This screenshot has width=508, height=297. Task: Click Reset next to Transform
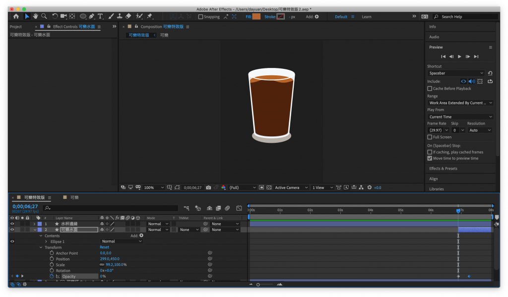click(x=104, y=247)
